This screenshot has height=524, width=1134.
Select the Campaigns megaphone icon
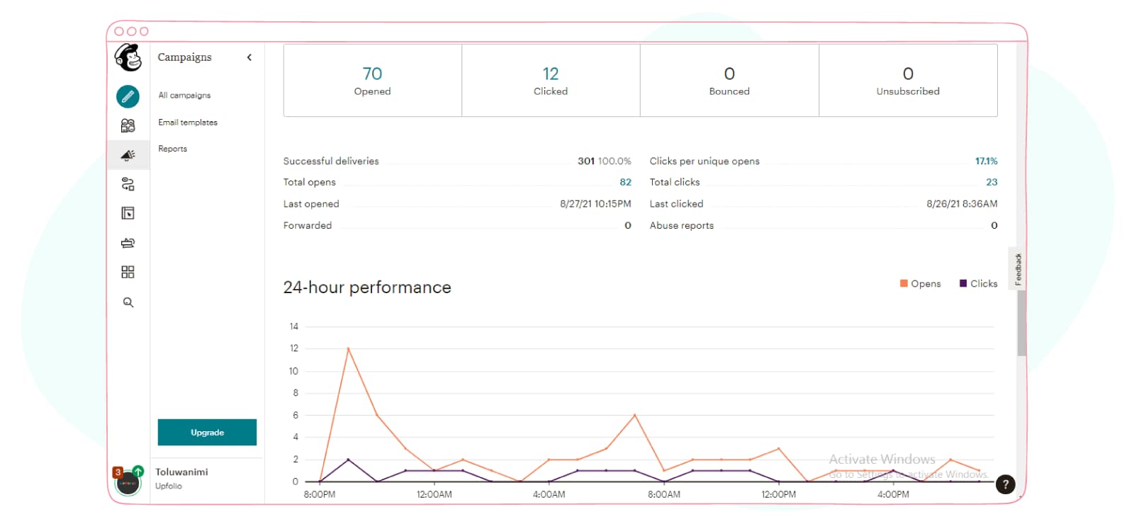pyautogui.click(x=128, y=155)
